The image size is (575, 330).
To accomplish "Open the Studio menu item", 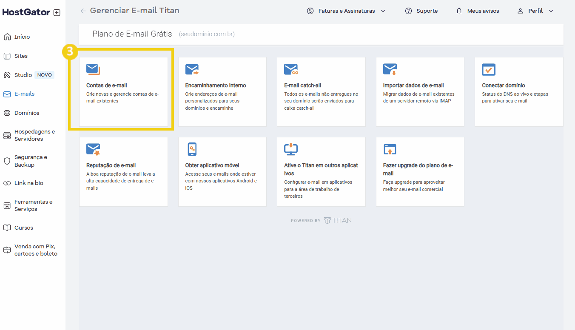I will click(x=23, y=75).
